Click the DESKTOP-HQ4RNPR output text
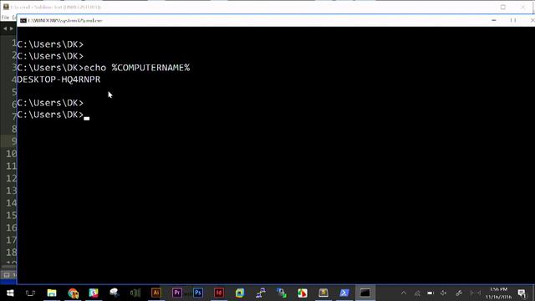 (x=59, y=79)
